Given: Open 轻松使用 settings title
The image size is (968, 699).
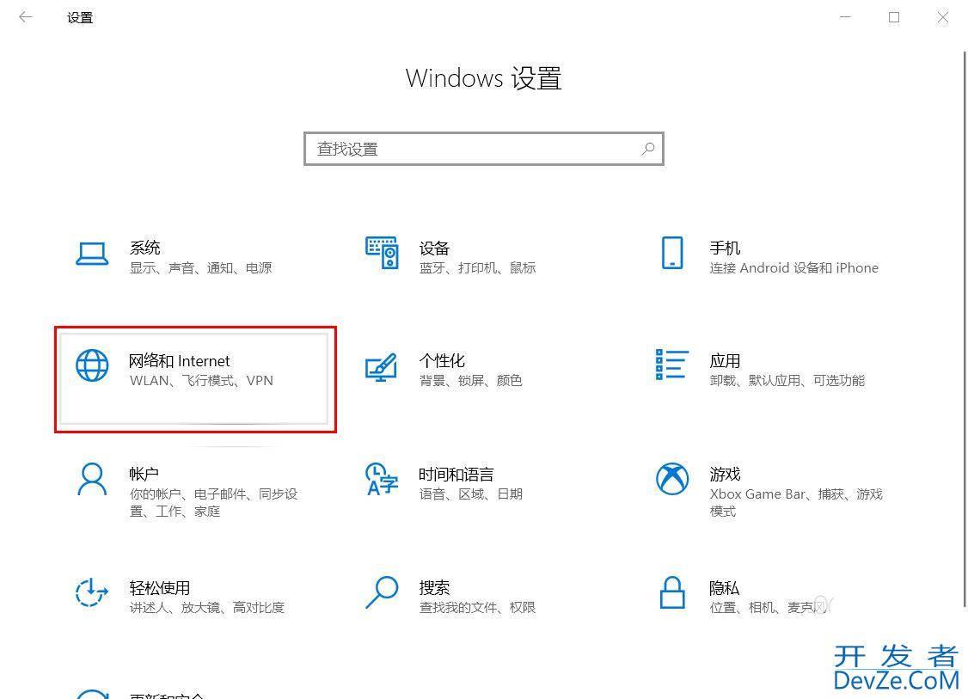Looking at the screenshot, I should (x=159, y=588).
